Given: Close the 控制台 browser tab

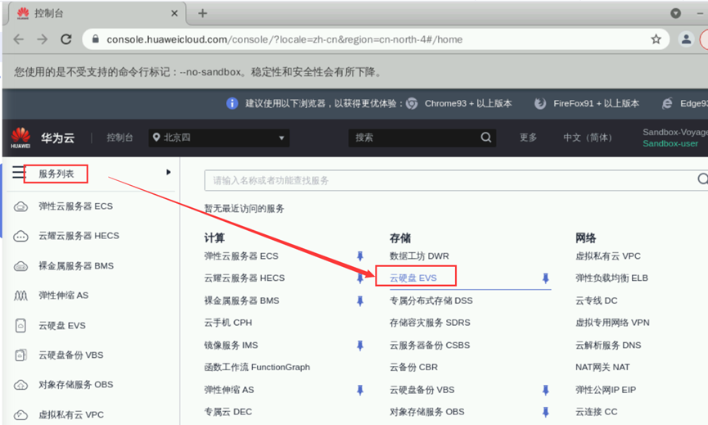Looking at the screenshot, I should point(174,14).
